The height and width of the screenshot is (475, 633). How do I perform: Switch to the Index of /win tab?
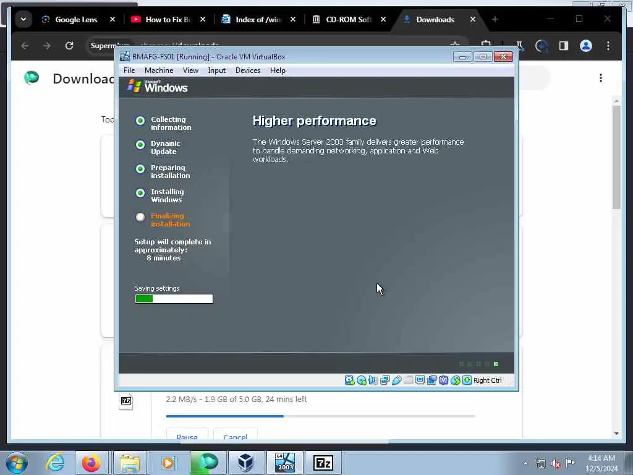tap(258, 19)
